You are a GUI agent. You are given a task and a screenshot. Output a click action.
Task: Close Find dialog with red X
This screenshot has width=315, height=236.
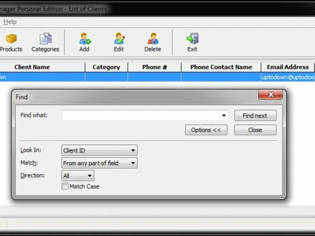(x=271, y=94)
